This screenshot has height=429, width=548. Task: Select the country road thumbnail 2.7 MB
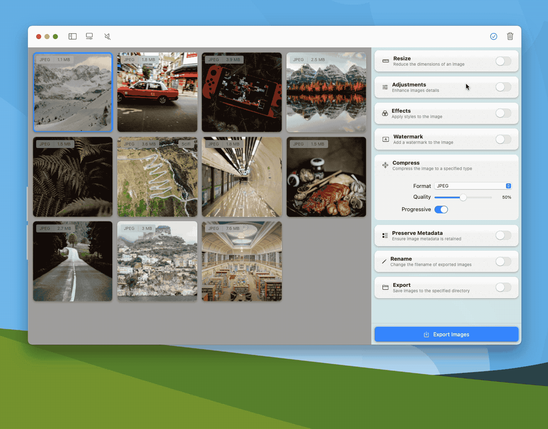tap(73, 261)
